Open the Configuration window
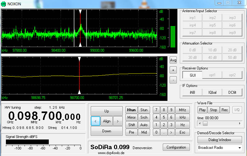The height and width of the screenshot is (156, 247). [176, 147]
